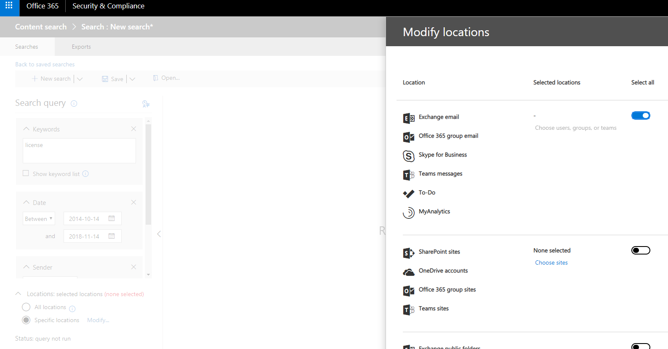Check the Show keyword list box
Image resolution: width=668 pixels, height=349 pixels.
(x=26, y=173)
